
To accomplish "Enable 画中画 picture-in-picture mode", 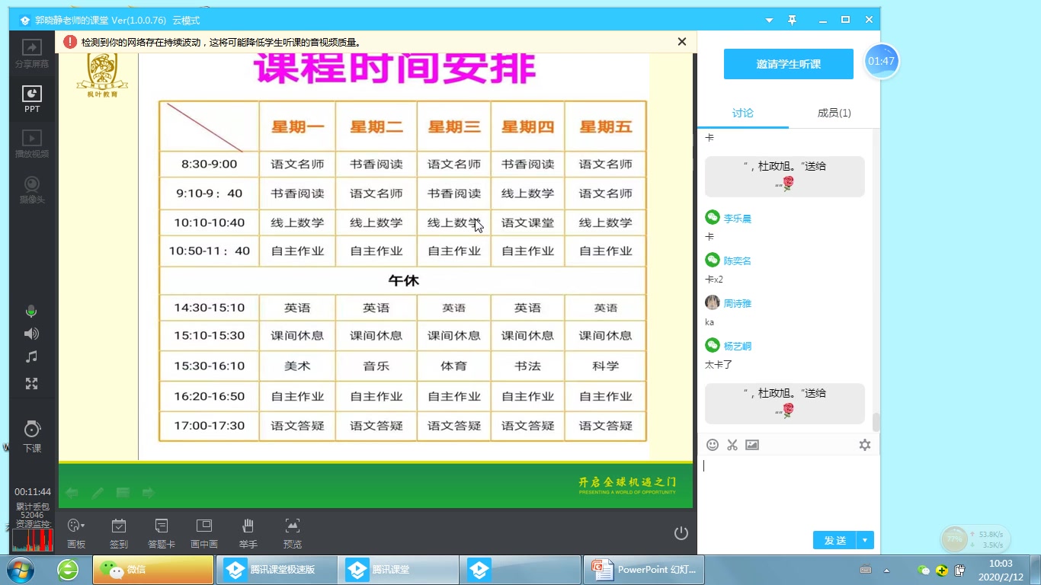I will (203, 532).
